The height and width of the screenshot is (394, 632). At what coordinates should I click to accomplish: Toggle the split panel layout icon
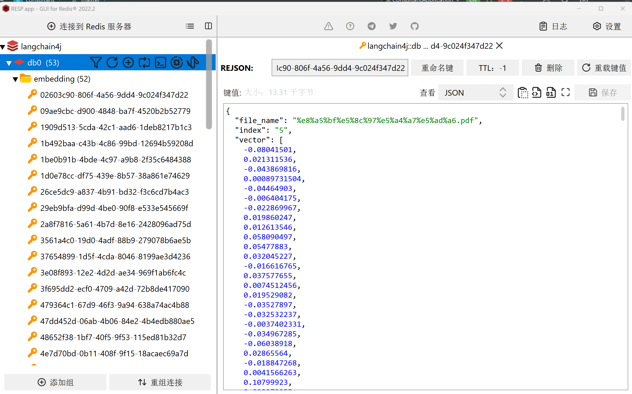208,26
